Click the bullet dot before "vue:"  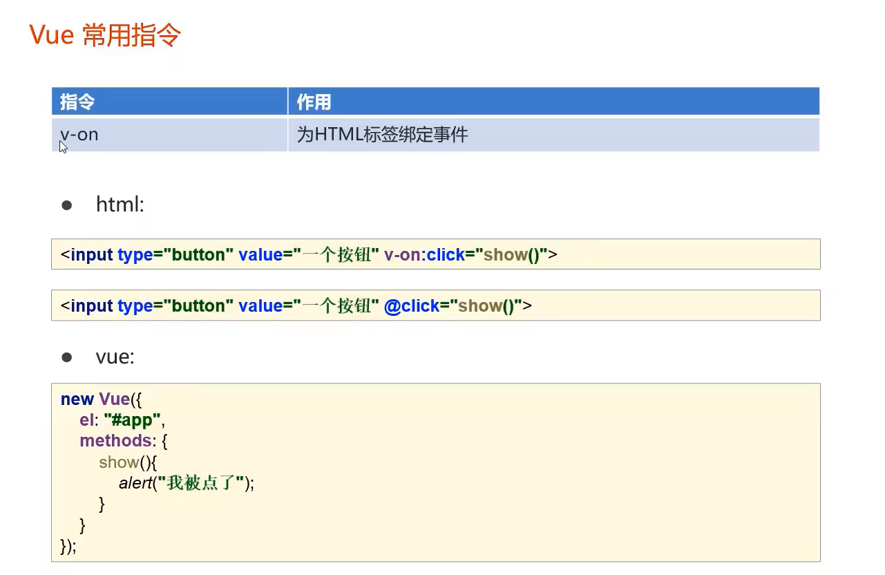click(67, 357)
